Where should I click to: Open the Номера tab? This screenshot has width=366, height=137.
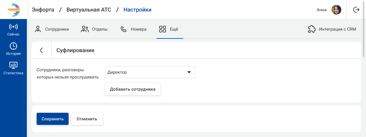(x=134, y=29)
